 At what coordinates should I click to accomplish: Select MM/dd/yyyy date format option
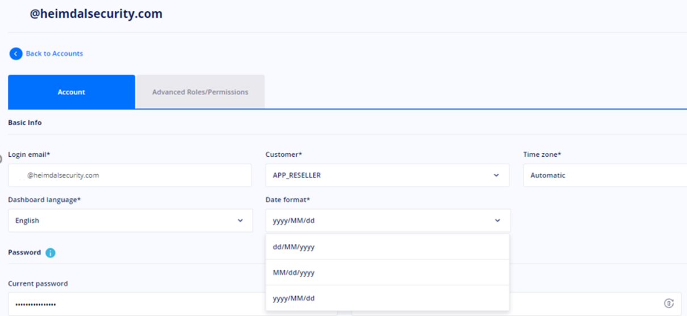387,272
